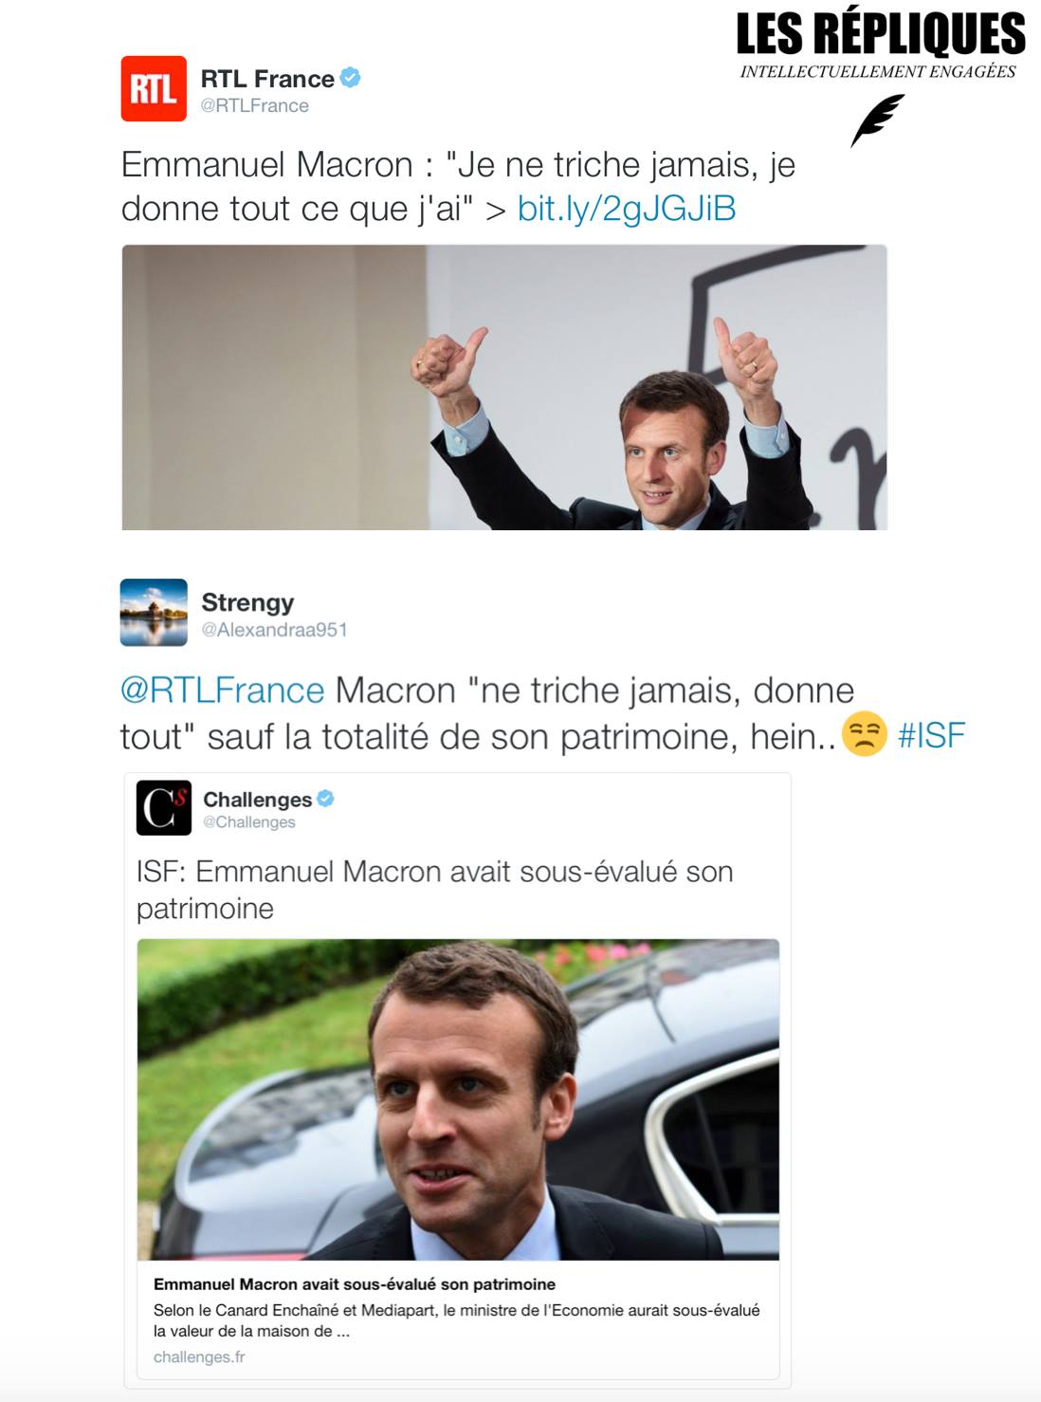Open the Challenges account name
This screenshot has height=1402, width=1041.
[257, 800]
